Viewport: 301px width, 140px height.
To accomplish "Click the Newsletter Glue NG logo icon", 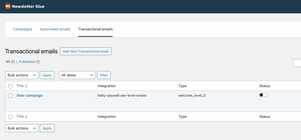I will tap(8, 6).
